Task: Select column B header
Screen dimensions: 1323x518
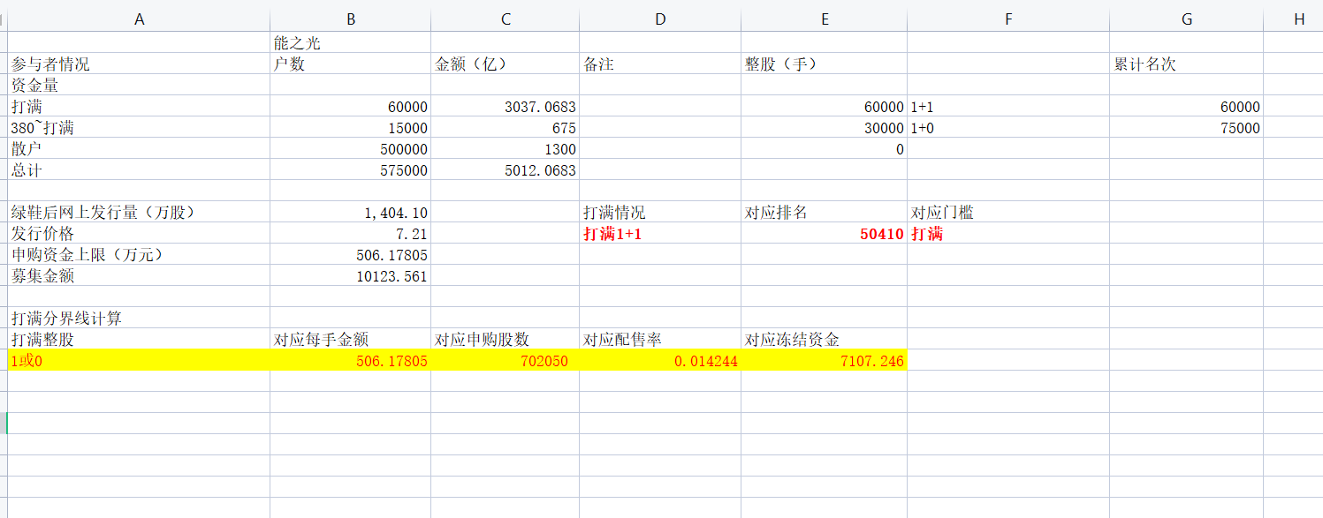Action: [x=351, y=19]
